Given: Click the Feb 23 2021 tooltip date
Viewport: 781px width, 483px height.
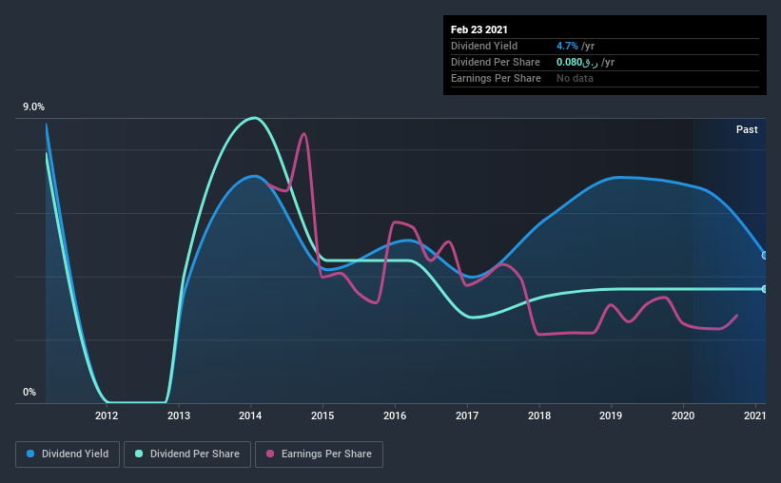Looking at the screenshot, I should pyautogui.click(x=479, y=29).
